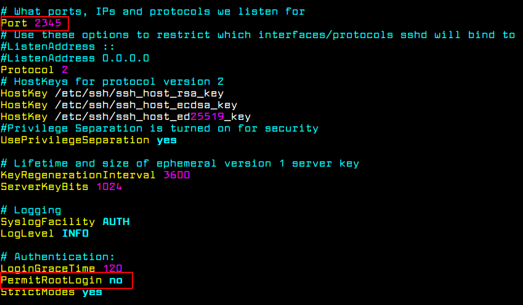Click the LogLevel INFO value
Screen dimensions: 523x305
coord(75,234)
